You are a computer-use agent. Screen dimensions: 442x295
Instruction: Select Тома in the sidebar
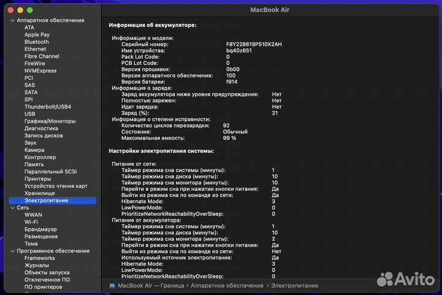31,243
